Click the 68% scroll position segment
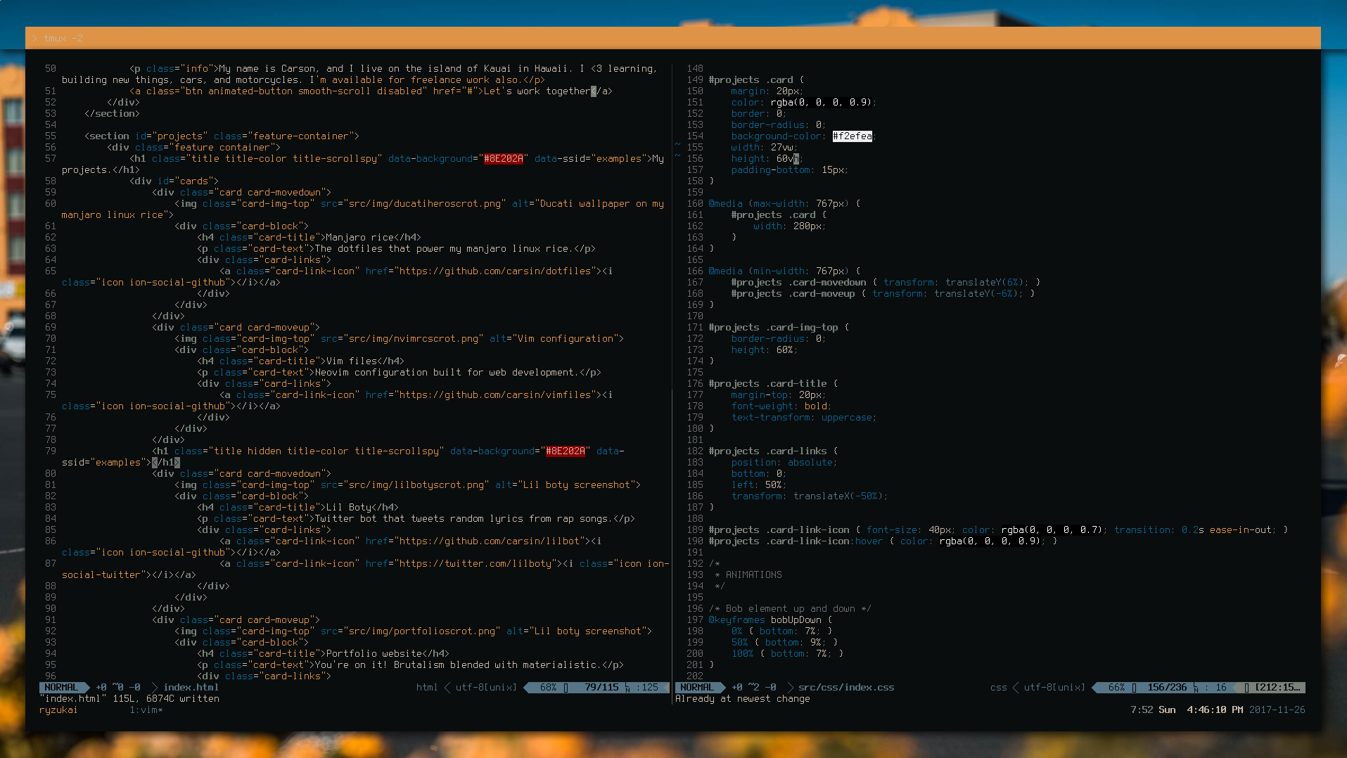The width and height of the screenshot is (1347, 758). pos(549,687)
